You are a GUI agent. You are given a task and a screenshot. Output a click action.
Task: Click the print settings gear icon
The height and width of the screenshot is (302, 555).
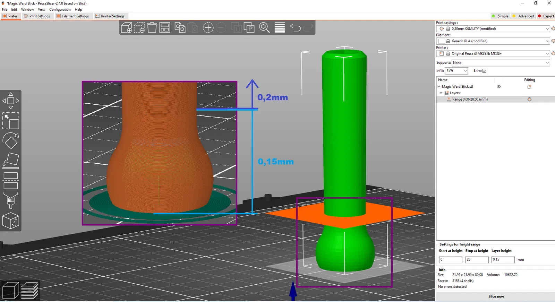[x=553, y=28]
